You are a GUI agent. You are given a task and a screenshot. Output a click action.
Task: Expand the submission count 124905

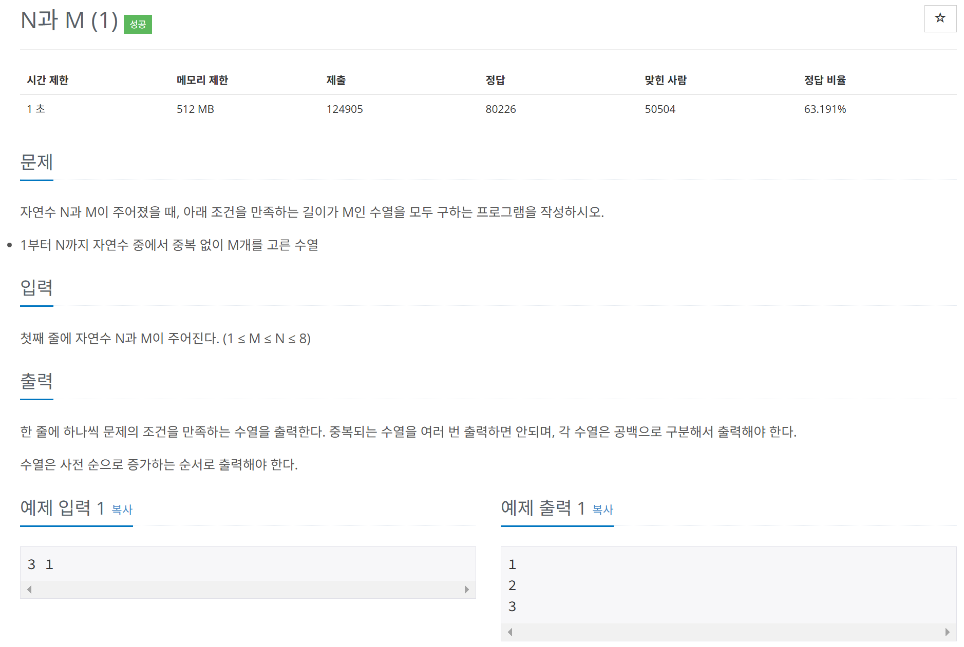coord(345,109)
